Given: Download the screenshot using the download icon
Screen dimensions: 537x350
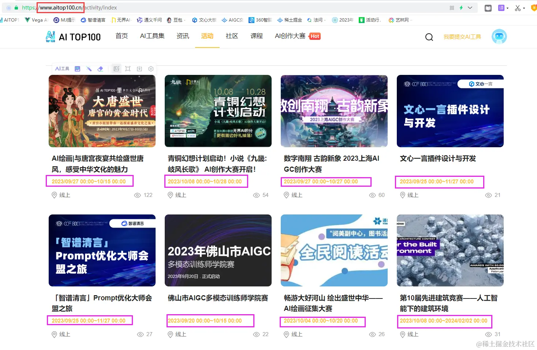Looking at the screenshot, I should pos(139,68).
